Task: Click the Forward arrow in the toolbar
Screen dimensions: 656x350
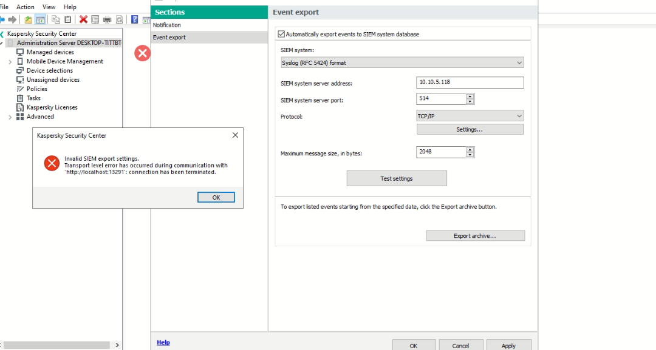Action: click(x=12, y=19)
